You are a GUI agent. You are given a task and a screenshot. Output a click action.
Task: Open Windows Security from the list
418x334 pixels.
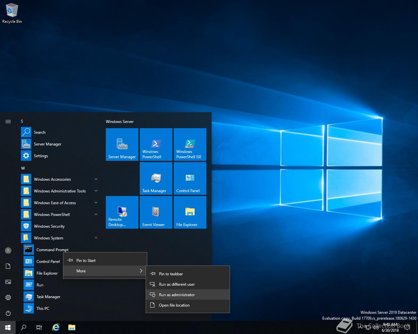60,226
